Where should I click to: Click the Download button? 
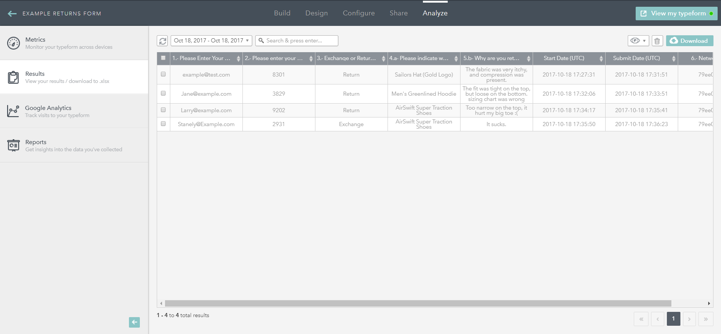689,41
